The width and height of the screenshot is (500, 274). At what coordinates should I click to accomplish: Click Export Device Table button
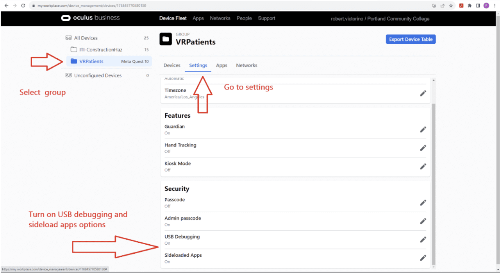tap(411, 39)
